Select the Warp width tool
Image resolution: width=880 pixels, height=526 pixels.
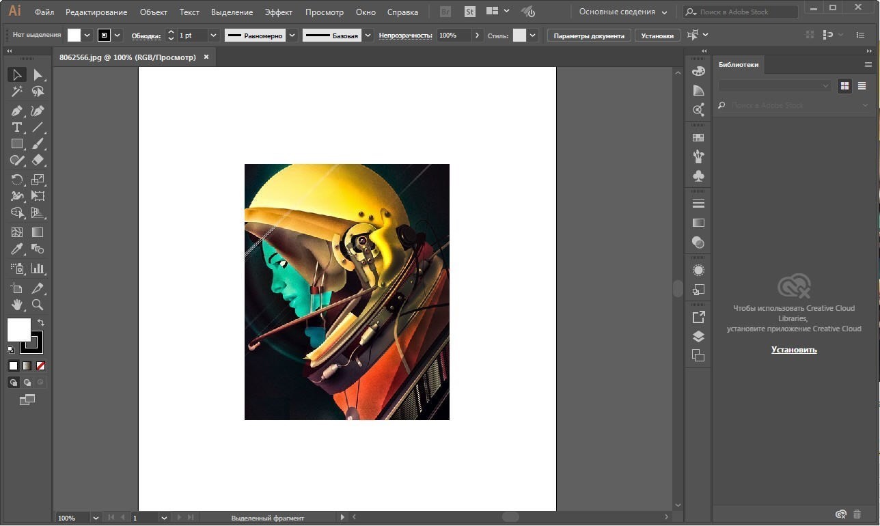(x=17, y=196)
